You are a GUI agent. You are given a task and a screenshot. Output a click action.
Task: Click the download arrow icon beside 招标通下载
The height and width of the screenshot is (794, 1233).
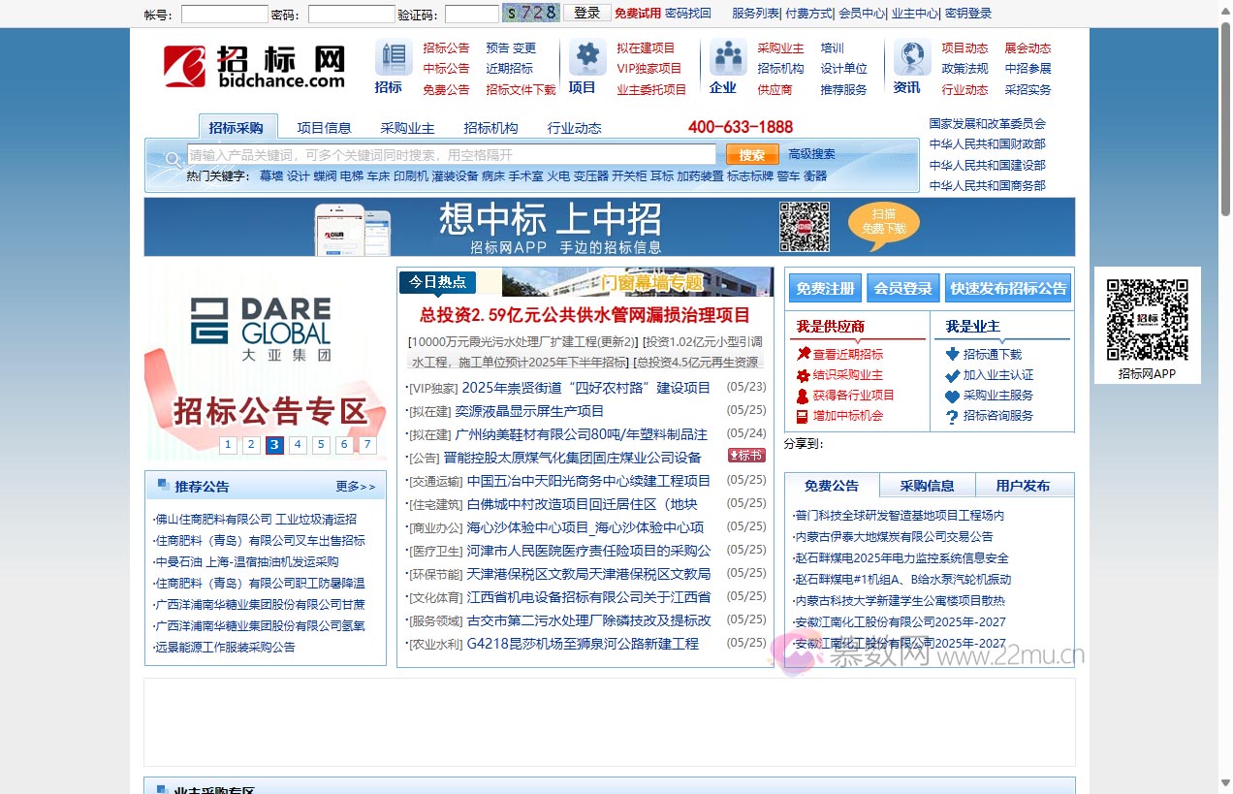tap(951, 354)
